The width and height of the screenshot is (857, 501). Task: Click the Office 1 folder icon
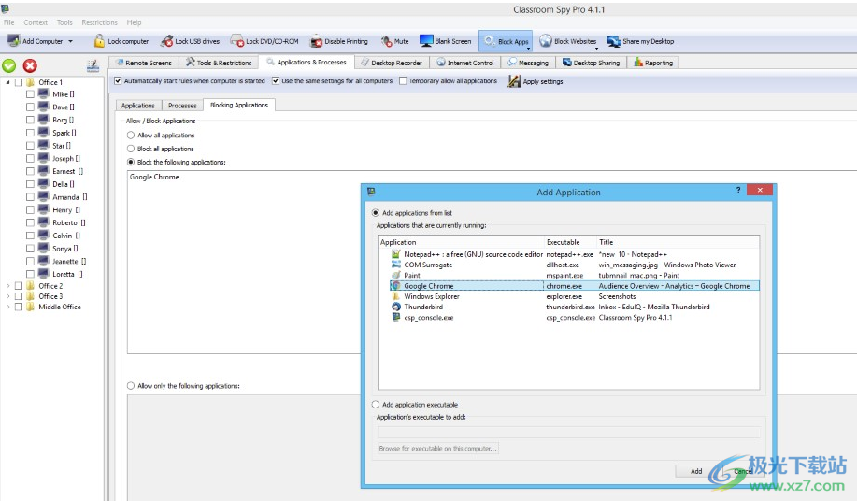point(31,82)
